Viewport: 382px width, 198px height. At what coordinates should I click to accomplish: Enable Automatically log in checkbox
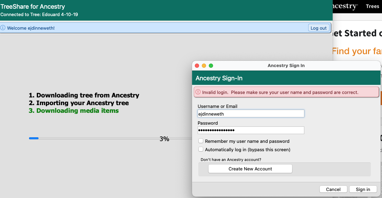click(201, 149)
